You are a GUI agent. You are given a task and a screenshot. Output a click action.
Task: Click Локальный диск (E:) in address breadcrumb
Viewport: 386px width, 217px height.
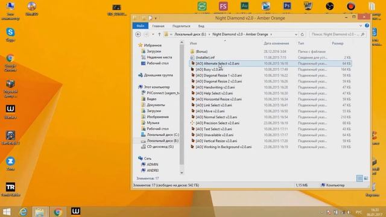tap(190, 34)
